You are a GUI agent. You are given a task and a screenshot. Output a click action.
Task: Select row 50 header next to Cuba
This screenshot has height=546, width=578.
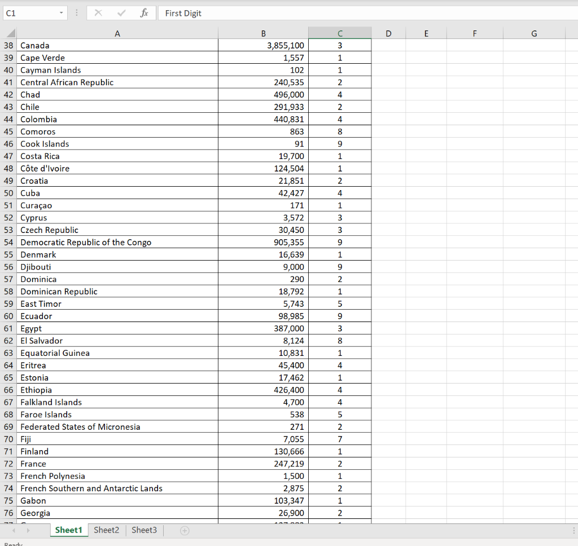[x=9, y=193]
